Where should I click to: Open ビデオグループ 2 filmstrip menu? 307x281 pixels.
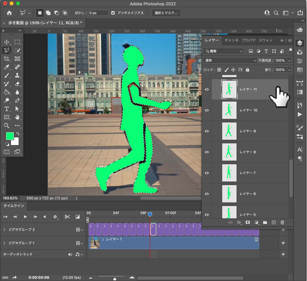pyautogui.click(x=79, y=229)
